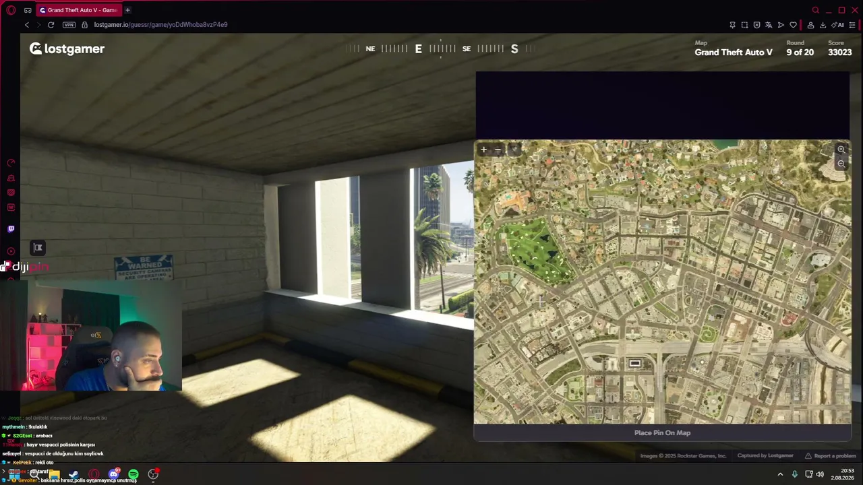Click the magnifier zoom-out icon on map
This screenshot has width=863, height=485.
click(841, 164)
